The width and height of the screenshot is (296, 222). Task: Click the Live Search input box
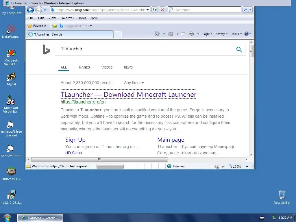204,10
